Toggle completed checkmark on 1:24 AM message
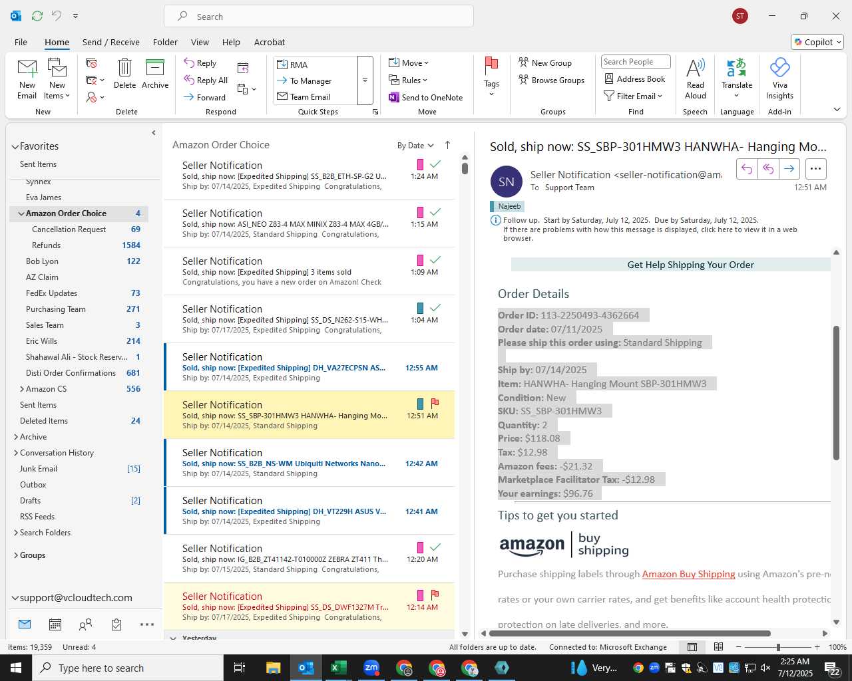 tap(435, 164)
